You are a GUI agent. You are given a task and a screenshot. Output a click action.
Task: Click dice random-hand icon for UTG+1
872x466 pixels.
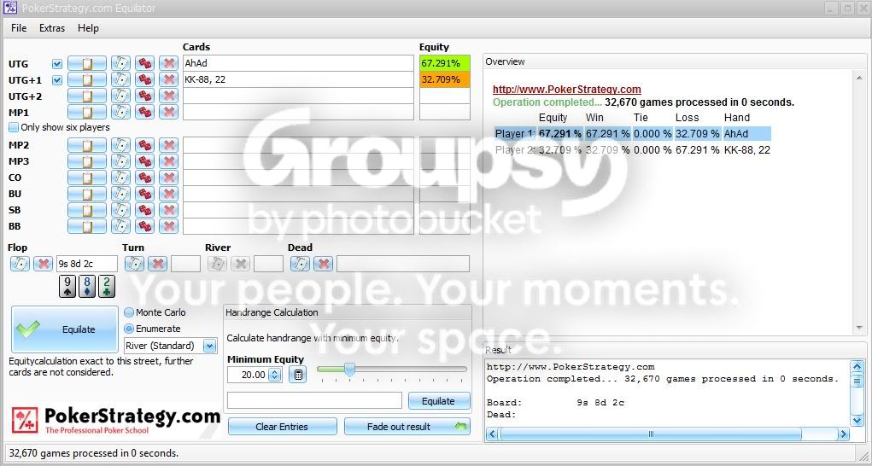tap(144, 80)
